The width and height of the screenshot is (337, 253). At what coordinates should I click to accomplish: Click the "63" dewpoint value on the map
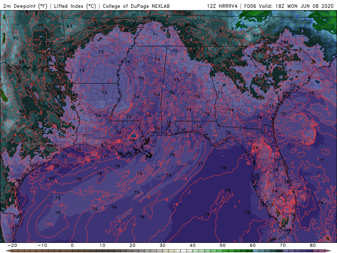click(x=70, y=26)
